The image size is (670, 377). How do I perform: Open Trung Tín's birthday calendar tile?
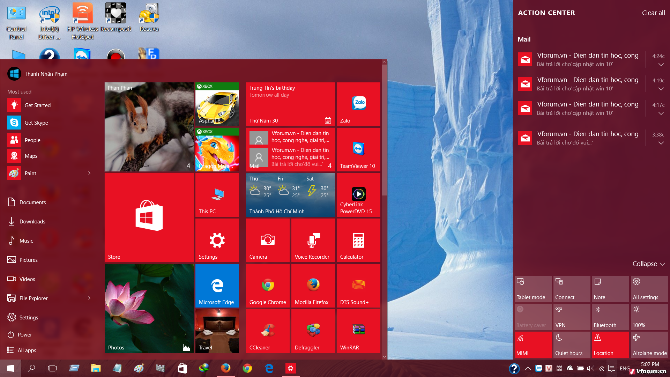point(290,104)
